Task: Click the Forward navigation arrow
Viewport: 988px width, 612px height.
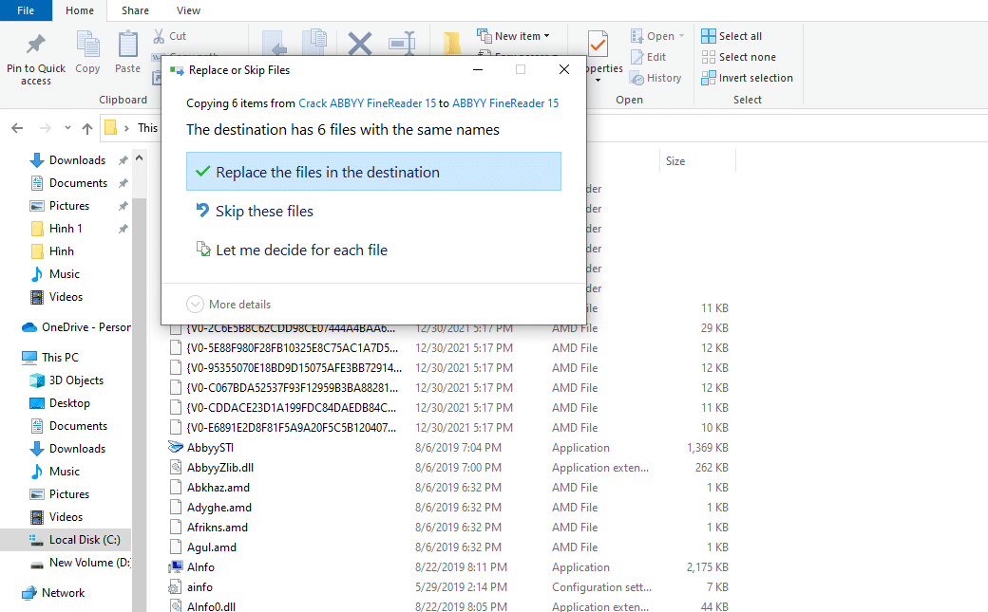Action: [46, 128]
